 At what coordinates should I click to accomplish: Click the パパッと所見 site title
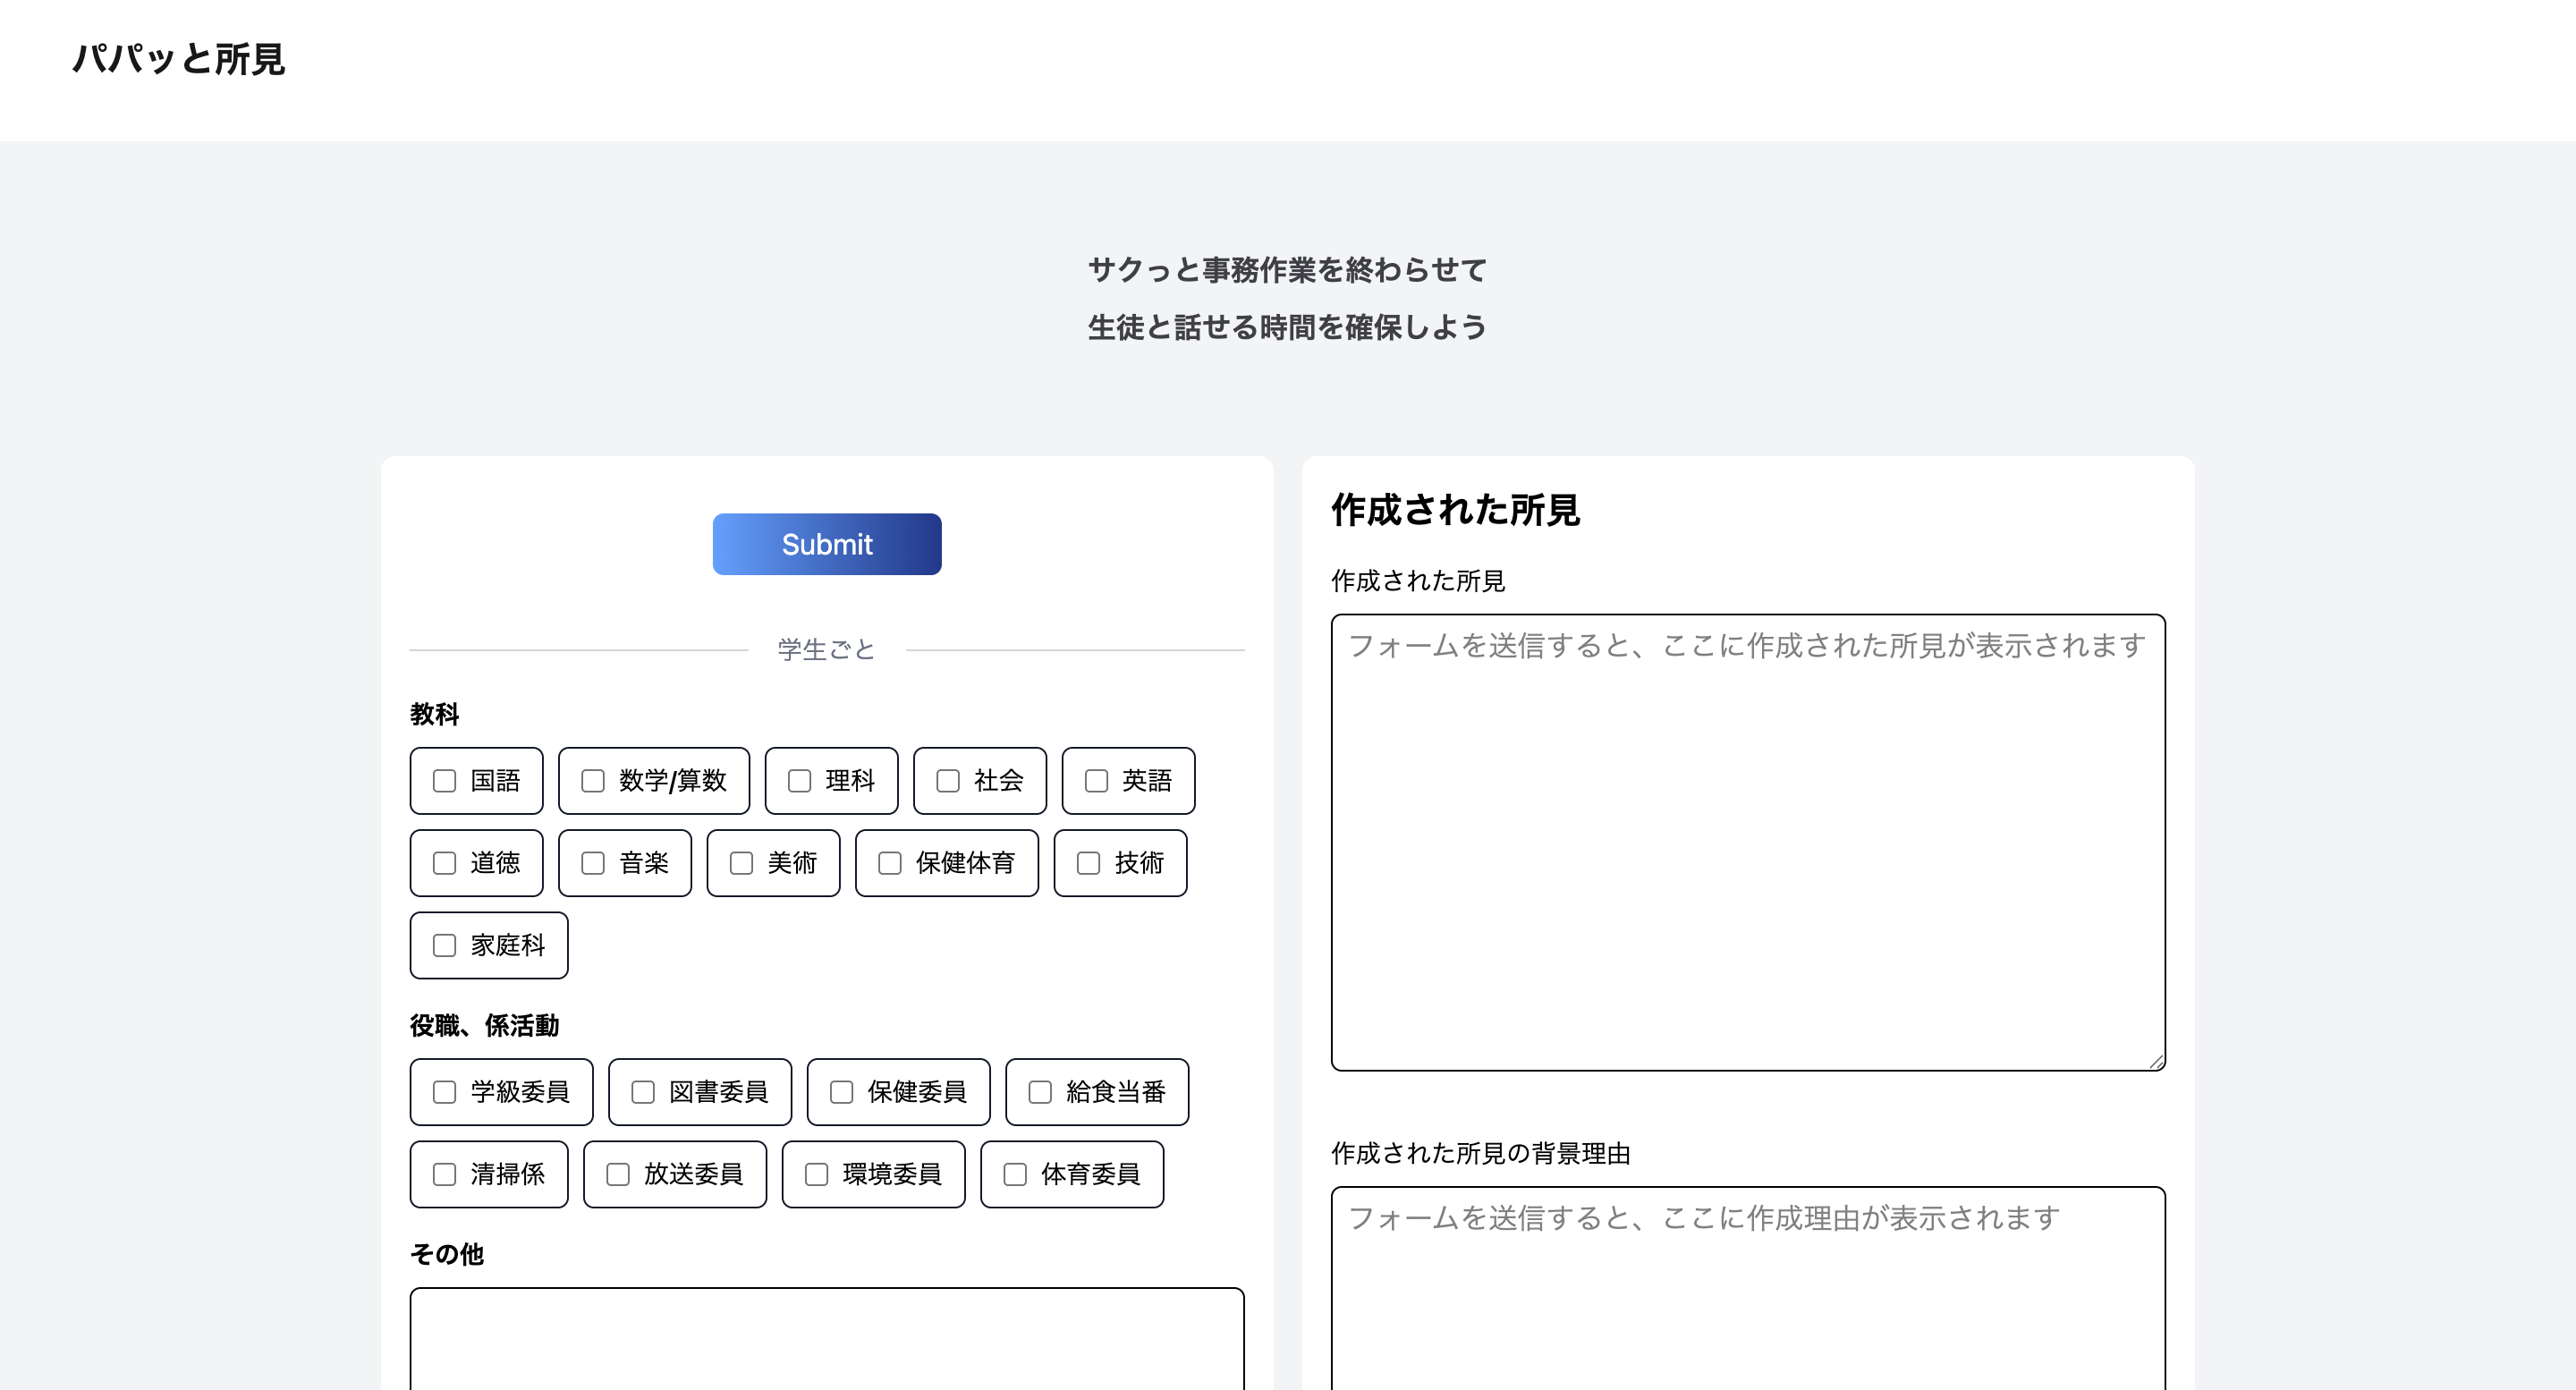(x=179, y=59)
